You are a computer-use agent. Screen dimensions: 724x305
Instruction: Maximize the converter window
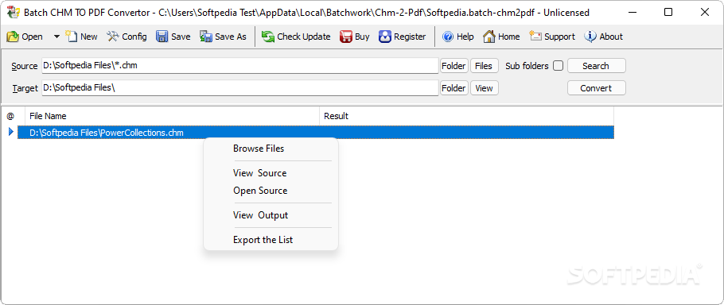click(668, 13)
